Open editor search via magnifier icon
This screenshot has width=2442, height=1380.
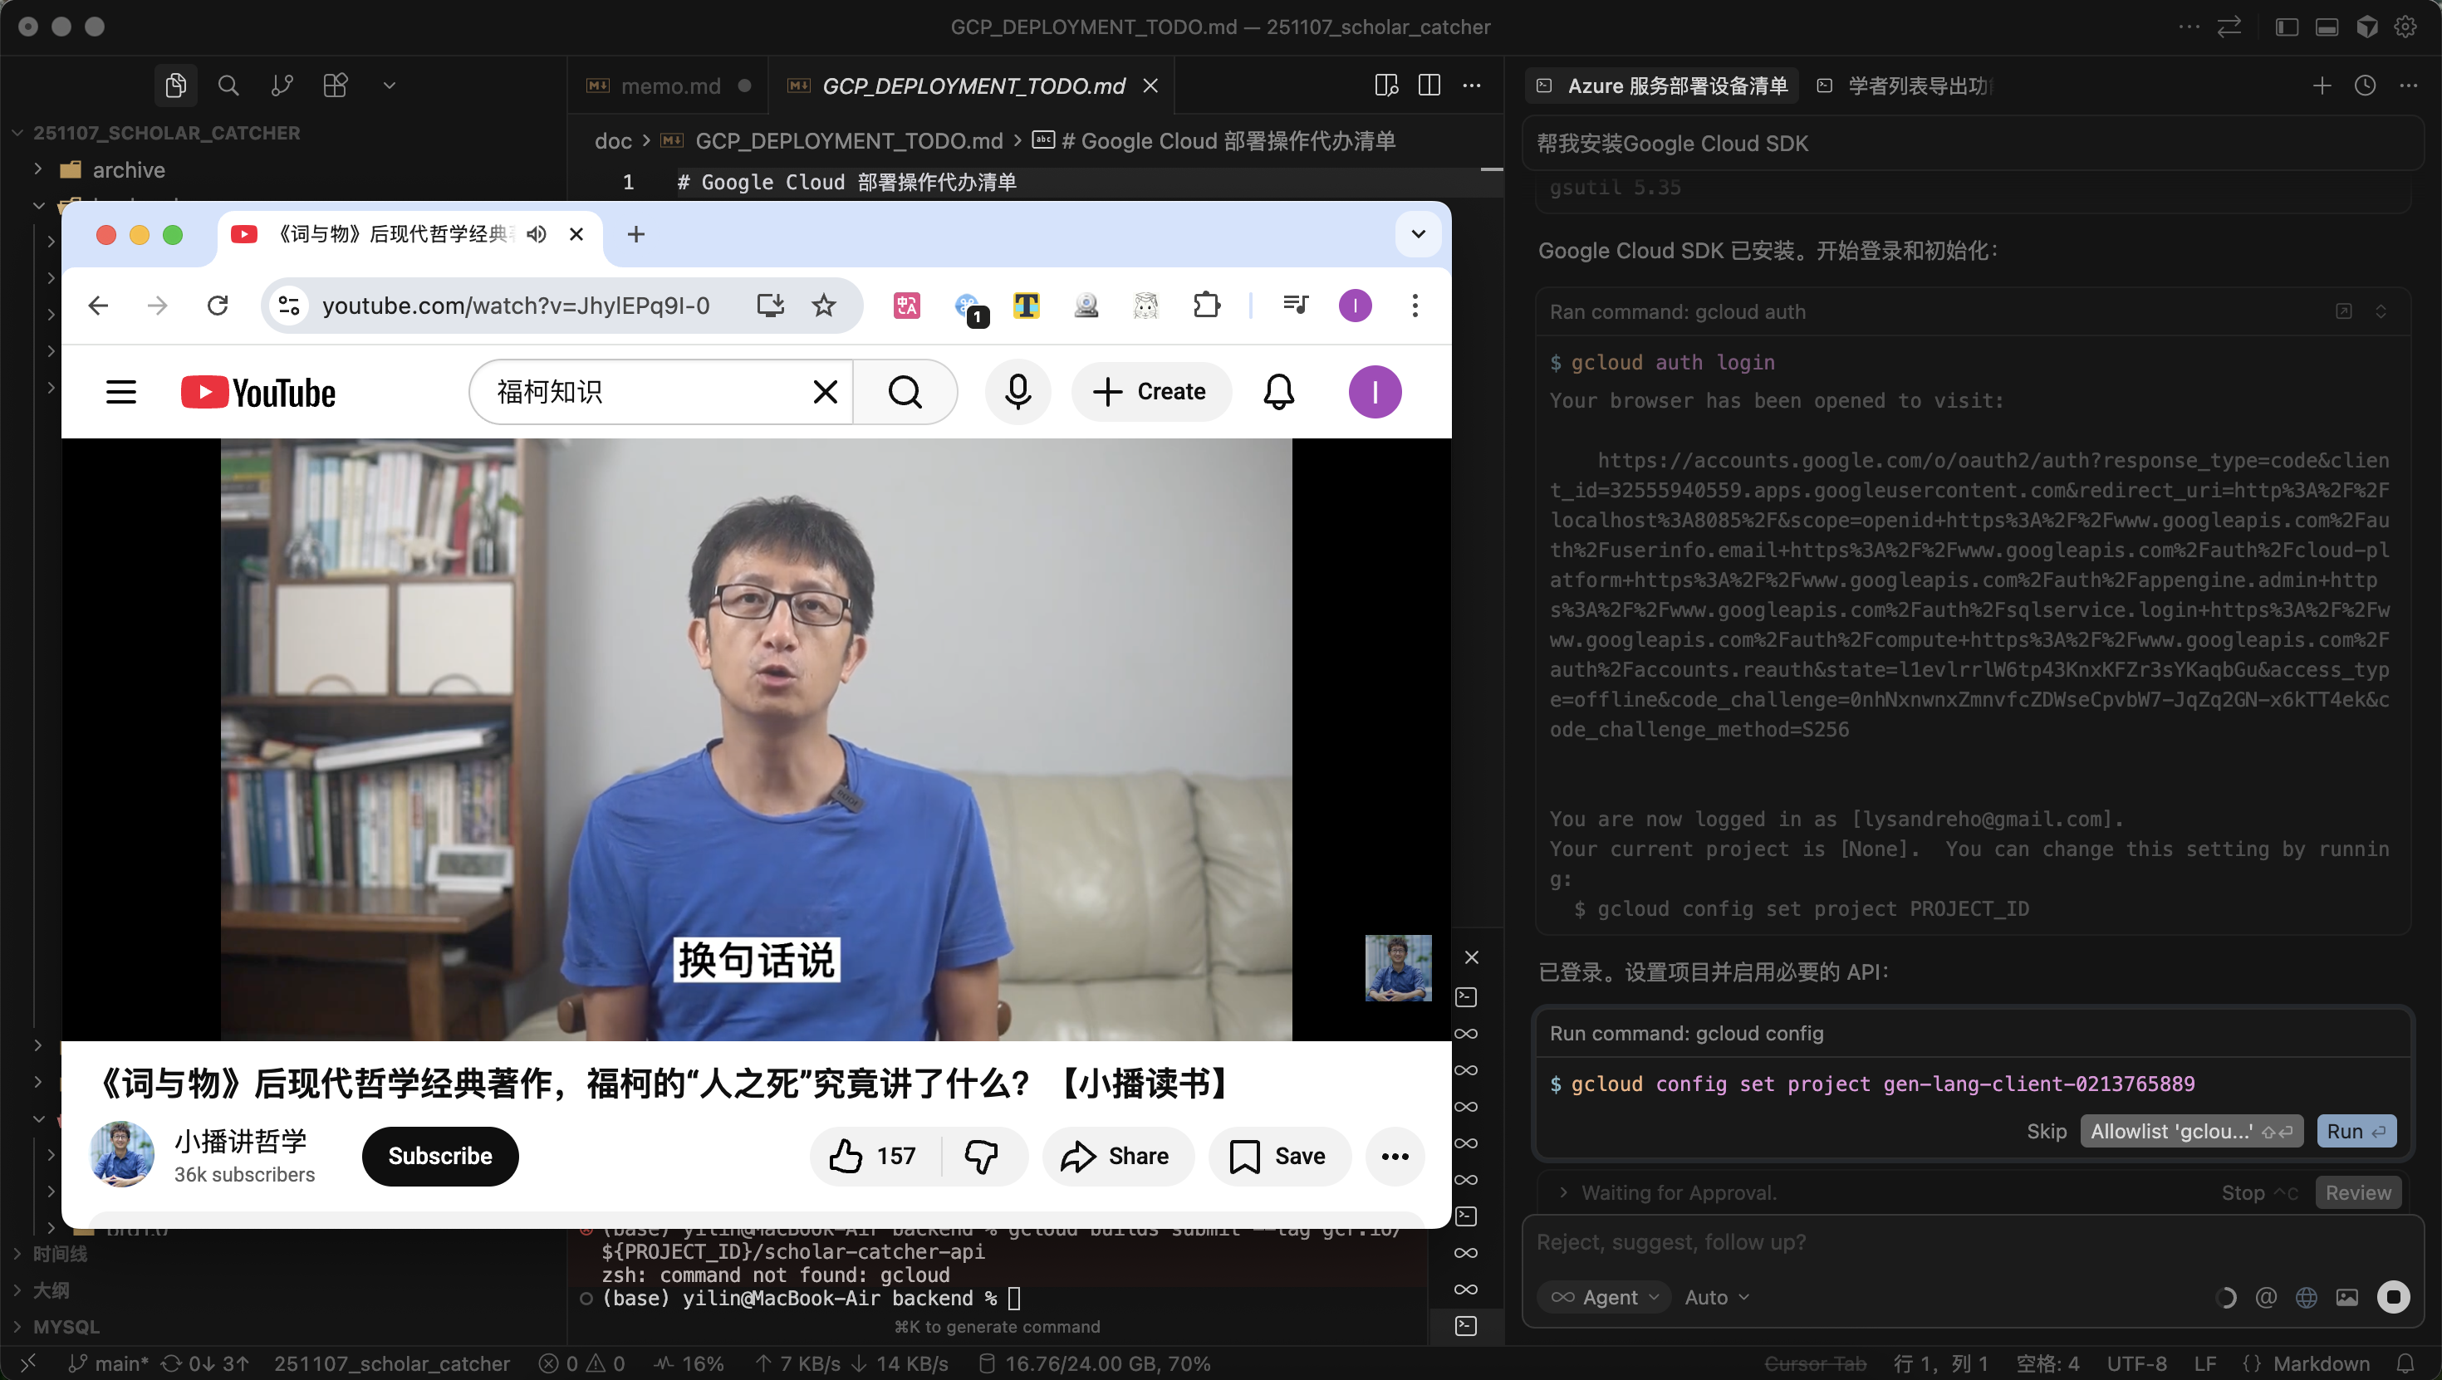click(228, 86)
